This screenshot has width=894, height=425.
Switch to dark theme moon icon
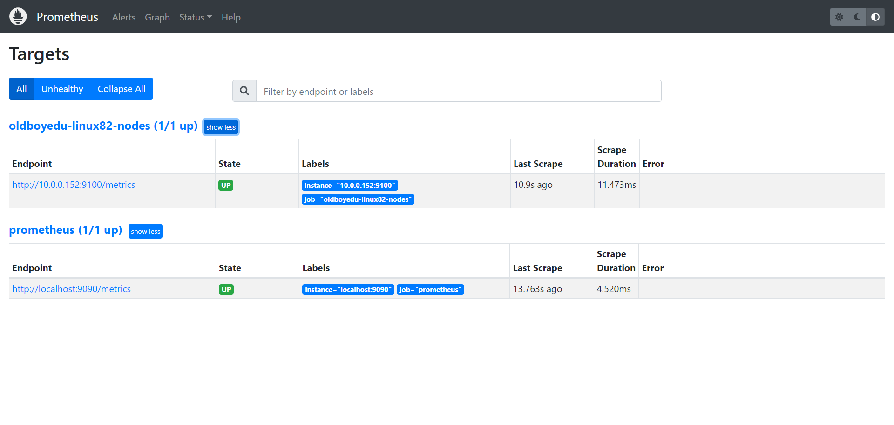[857, 17]
